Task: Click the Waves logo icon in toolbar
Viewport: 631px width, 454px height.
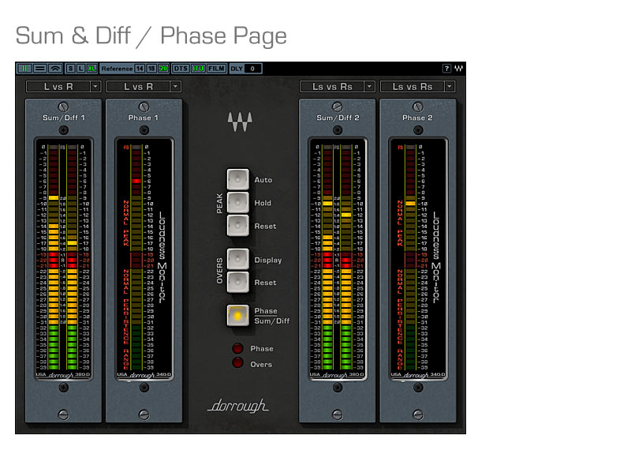Action: tap(459, 69)
